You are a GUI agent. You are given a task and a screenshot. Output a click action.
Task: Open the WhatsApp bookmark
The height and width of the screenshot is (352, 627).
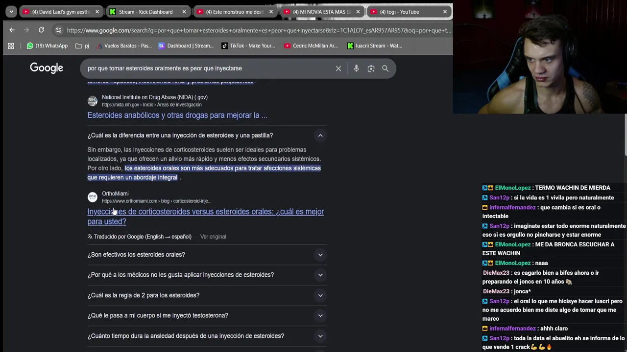[x=47, y=46]
